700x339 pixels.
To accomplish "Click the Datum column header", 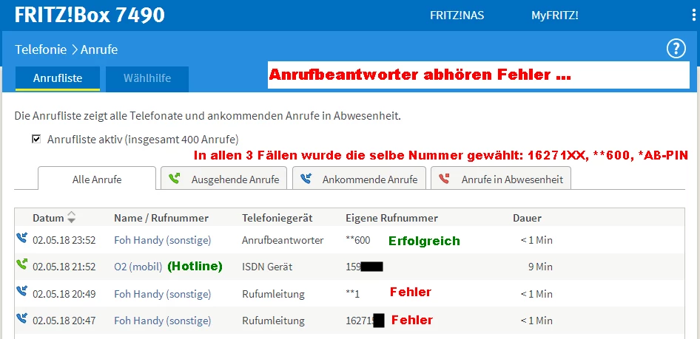I will pyautogui.click(x=48, y=218).
